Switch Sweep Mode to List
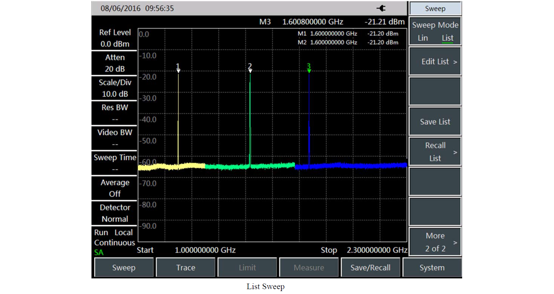Image resolution: width=554 pixels, height=294 pixels. [x=447, y=38]
